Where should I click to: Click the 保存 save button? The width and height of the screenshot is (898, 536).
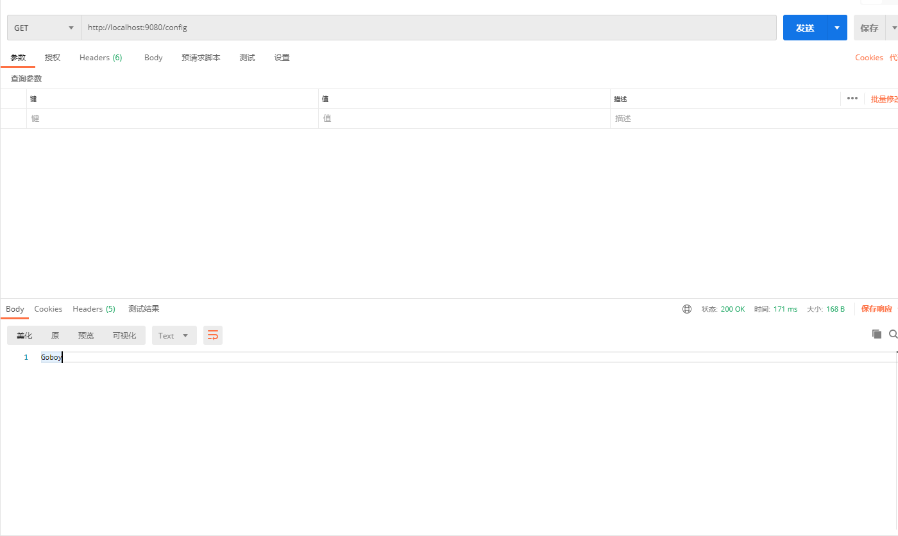click(869, 28)
